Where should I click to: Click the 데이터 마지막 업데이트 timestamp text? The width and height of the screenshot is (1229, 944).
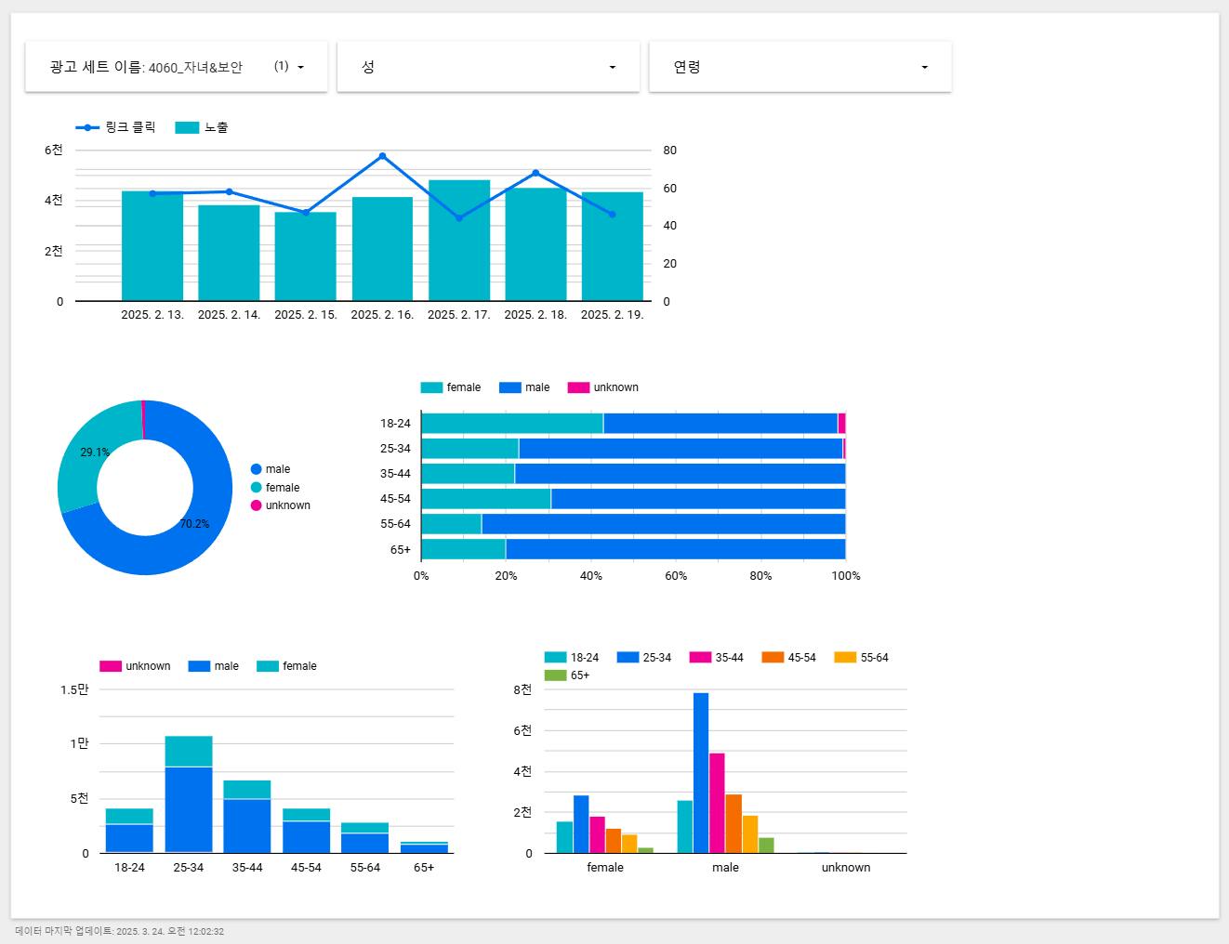coord(120,931)
